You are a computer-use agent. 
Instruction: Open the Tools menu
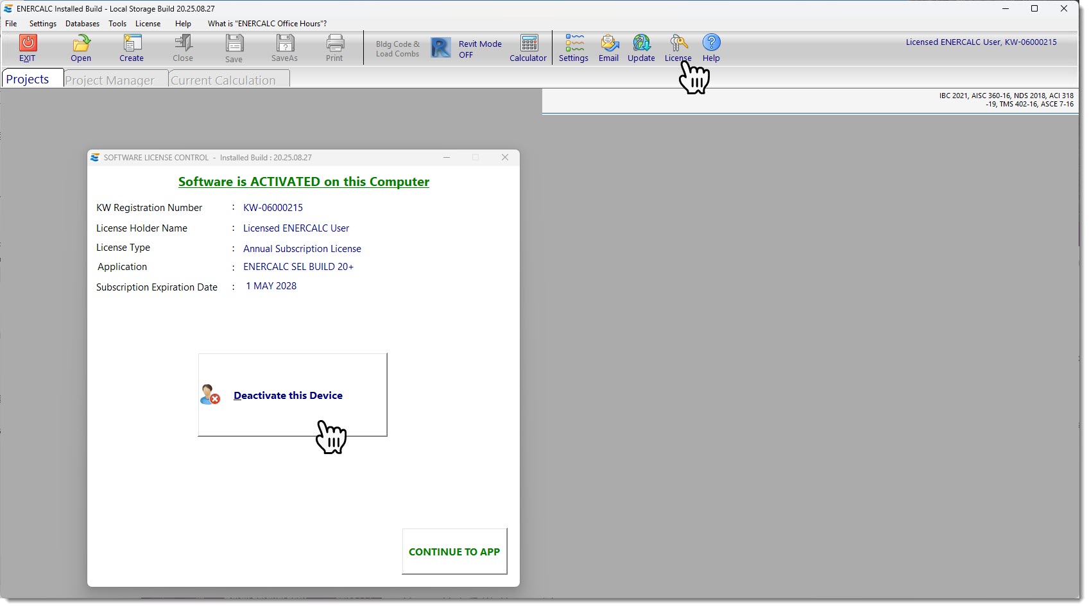[117, 24]
